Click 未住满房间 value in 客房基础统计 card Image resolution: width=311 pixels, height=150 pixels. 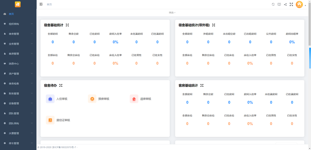click(x=271, y=103)
